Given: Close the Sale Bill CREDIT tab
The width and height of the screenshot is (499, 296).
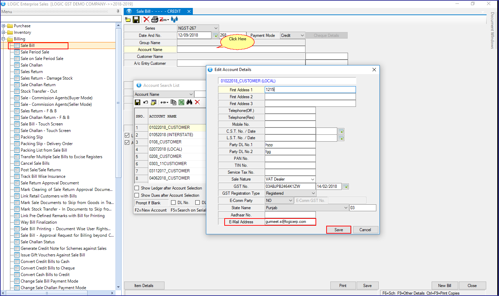Looking at the screenshot, I should tap(189, 11).
